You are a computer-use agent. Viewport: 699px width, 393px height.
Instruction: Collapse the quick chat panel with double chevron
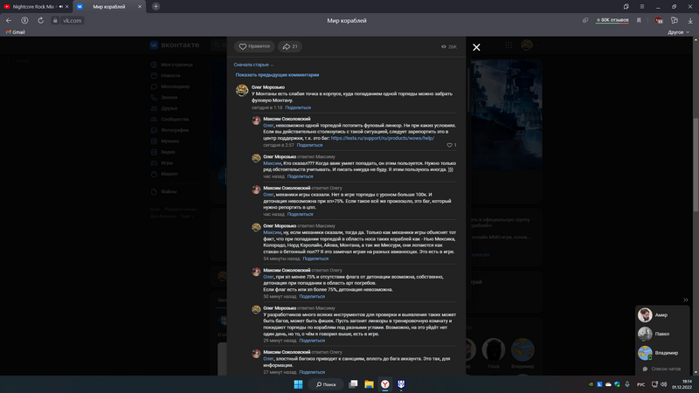pyautogui.click(x=686, y=300)
